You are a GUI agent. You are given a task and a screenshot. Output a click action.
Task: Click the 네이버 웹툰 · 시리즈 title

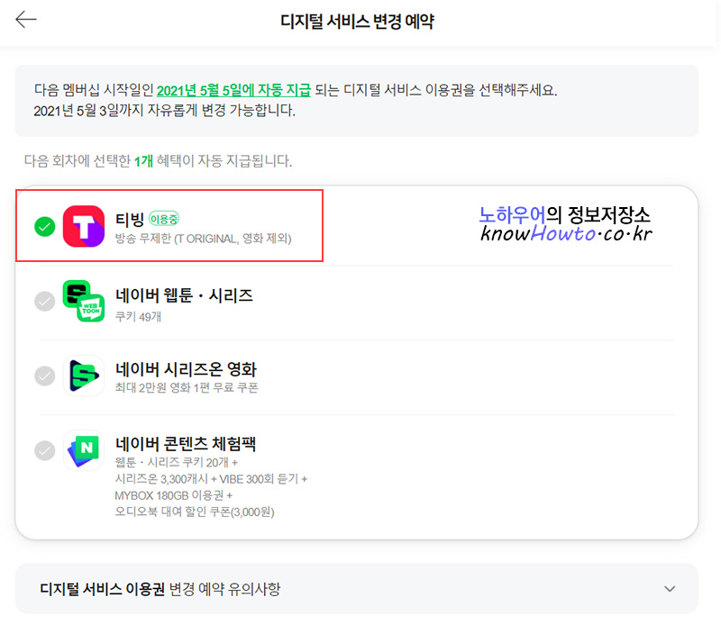[184, 295]
